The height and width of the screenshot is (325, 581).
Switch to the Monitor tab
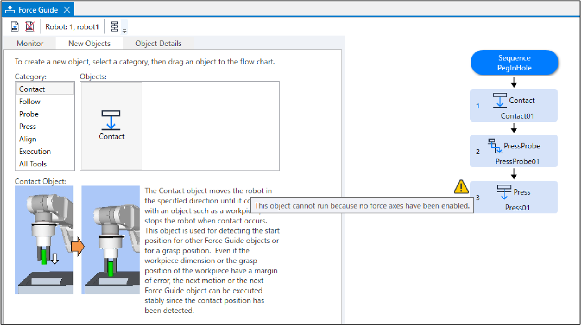(x=30, y=43)
